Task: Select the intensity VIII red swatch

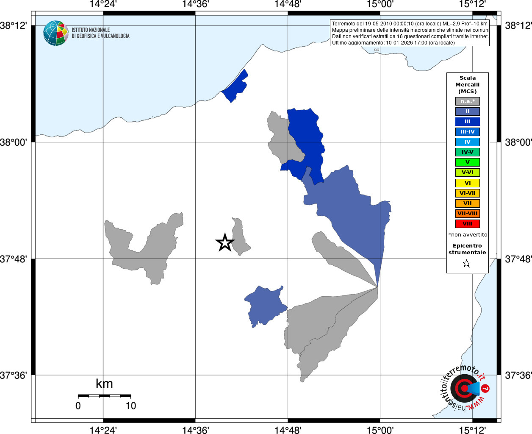Action: [468, 224]
